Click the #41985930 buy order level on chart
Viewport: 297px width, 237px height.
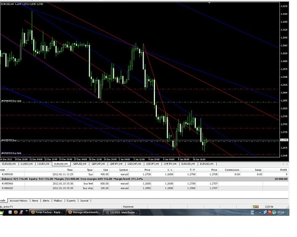click(x=9, y=140)
